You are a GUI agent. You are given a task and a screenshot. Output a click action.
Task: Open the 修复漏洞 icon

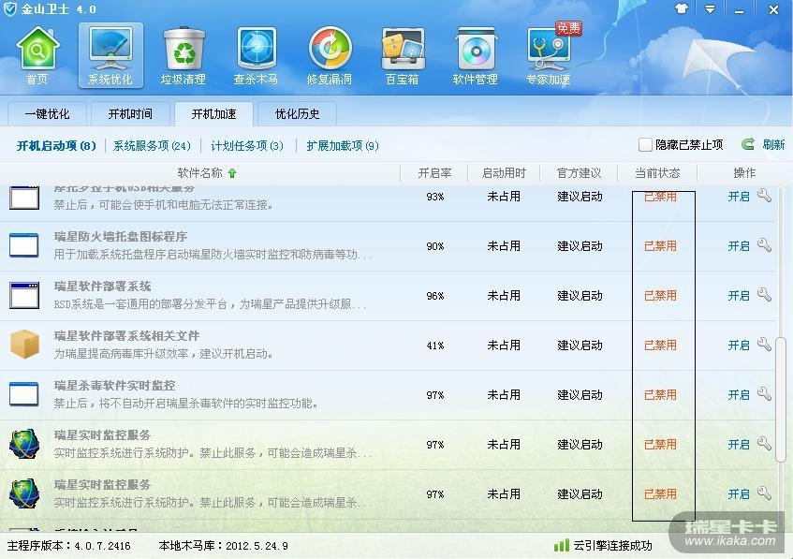point(330,55)
